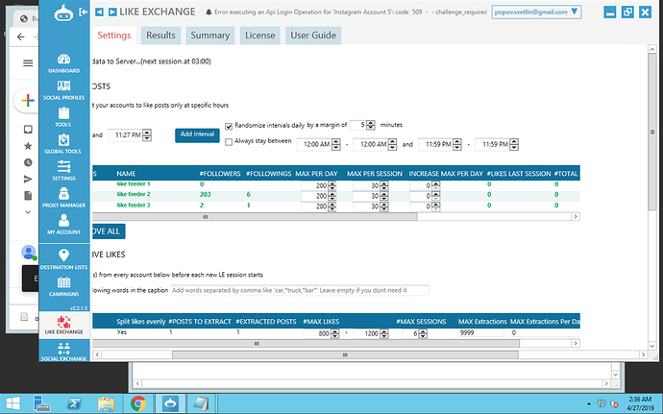Adjust Max Sessions spinner showing 6

tap(423, 333)
